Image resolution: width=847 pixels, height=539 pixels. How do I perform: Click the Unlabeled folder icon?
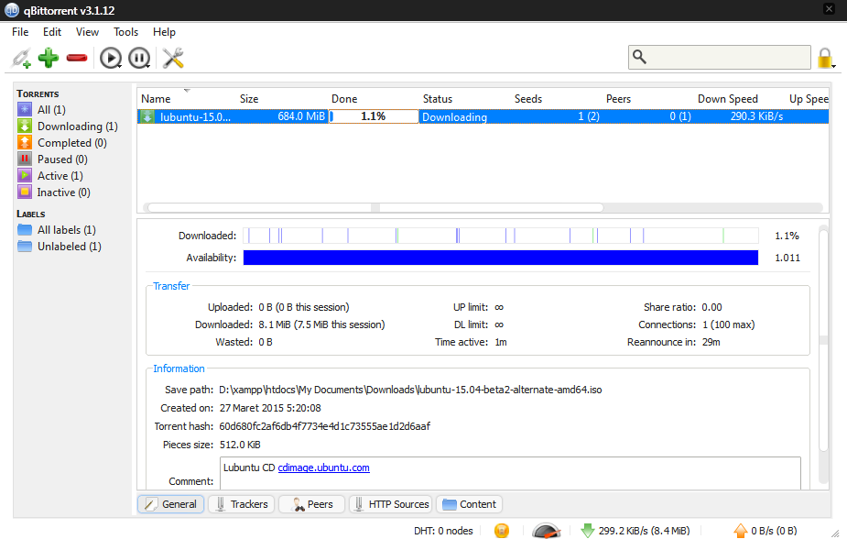coord(25,247)
